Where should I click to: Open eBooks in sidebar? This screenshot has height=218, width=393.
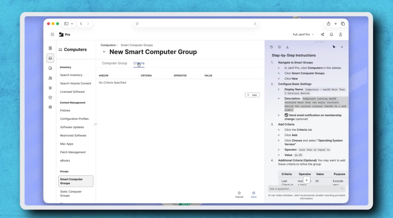tap(65, 161)
